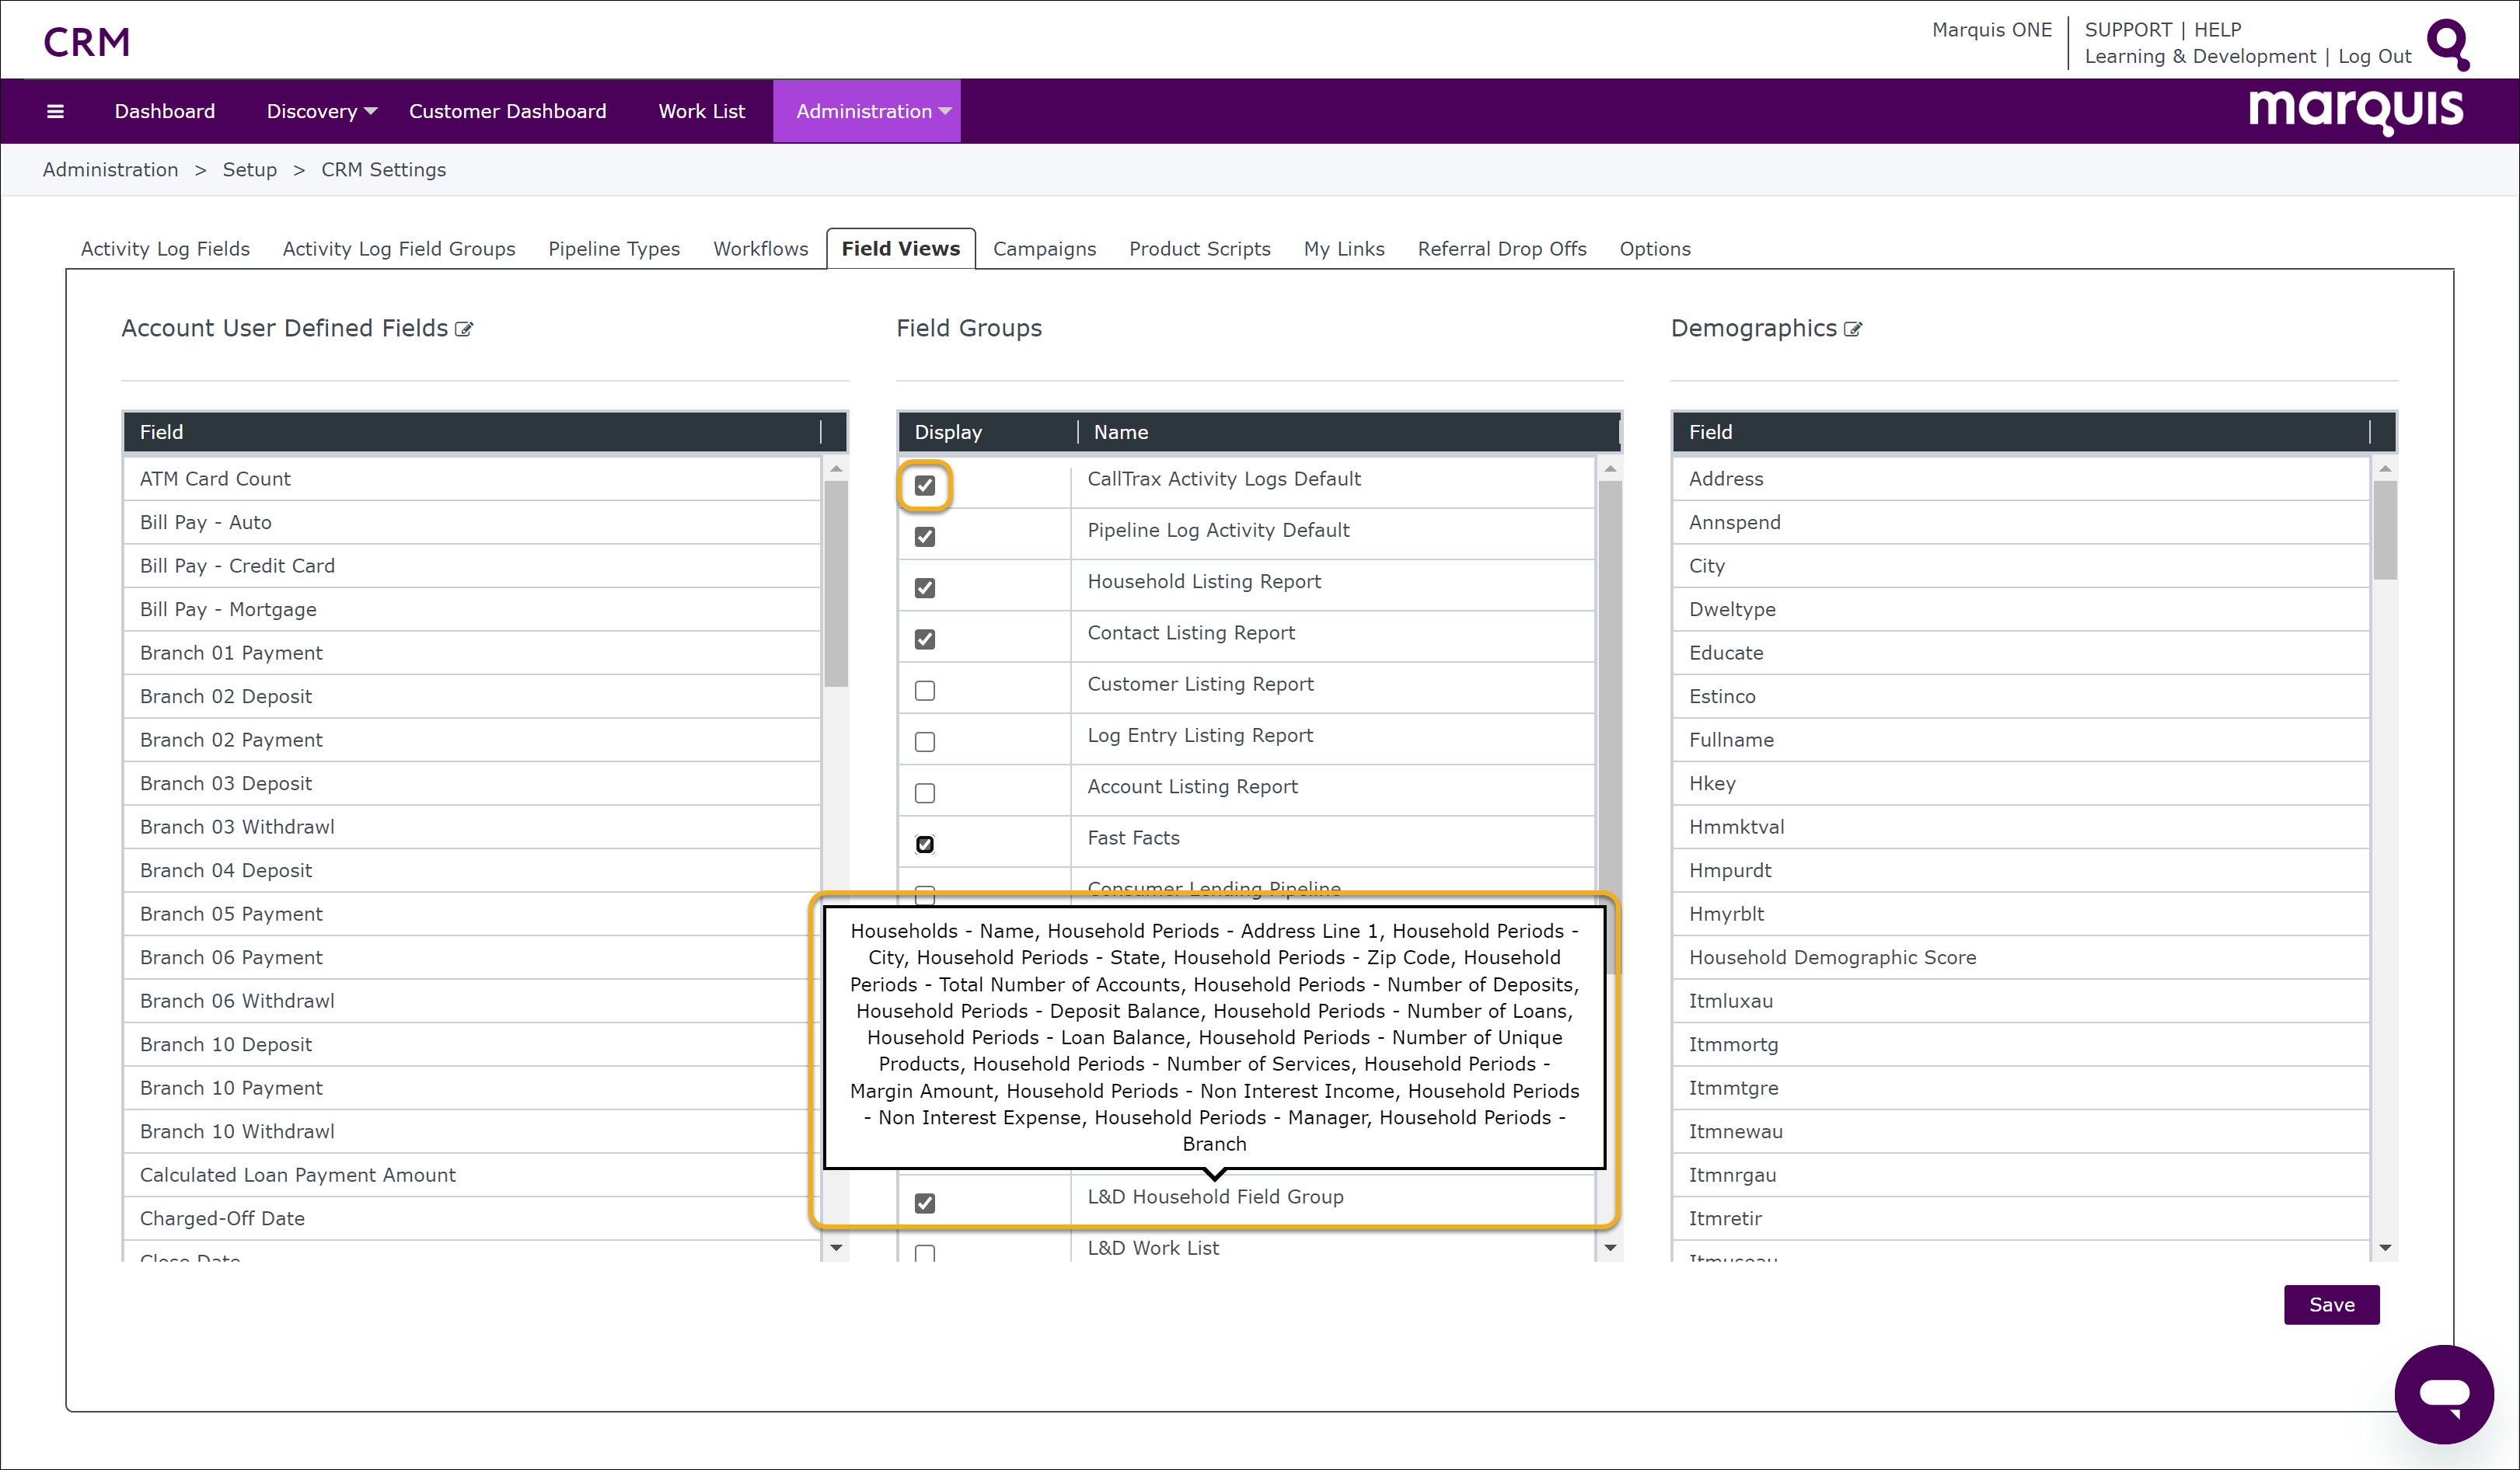Select the Pipeline Types tab

[614, 249]
